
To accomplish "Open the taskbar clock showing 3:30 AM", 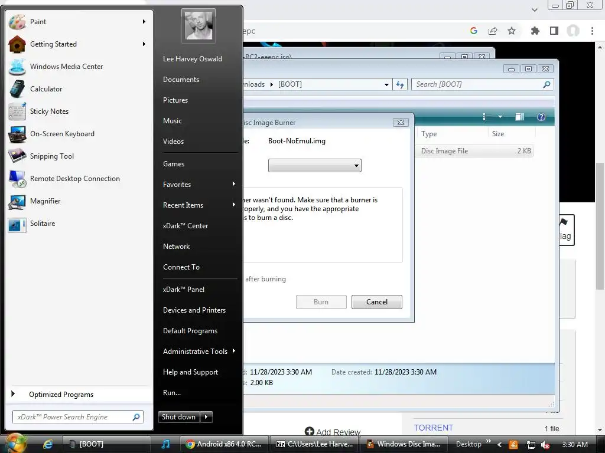I will point(575,445).
